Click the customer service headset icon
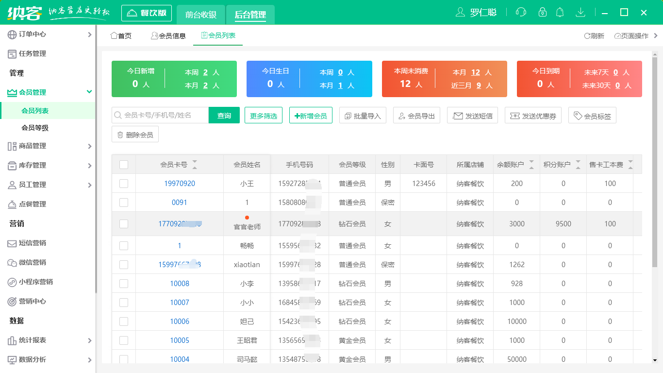The image size is (663, 373). click(521, 13)
